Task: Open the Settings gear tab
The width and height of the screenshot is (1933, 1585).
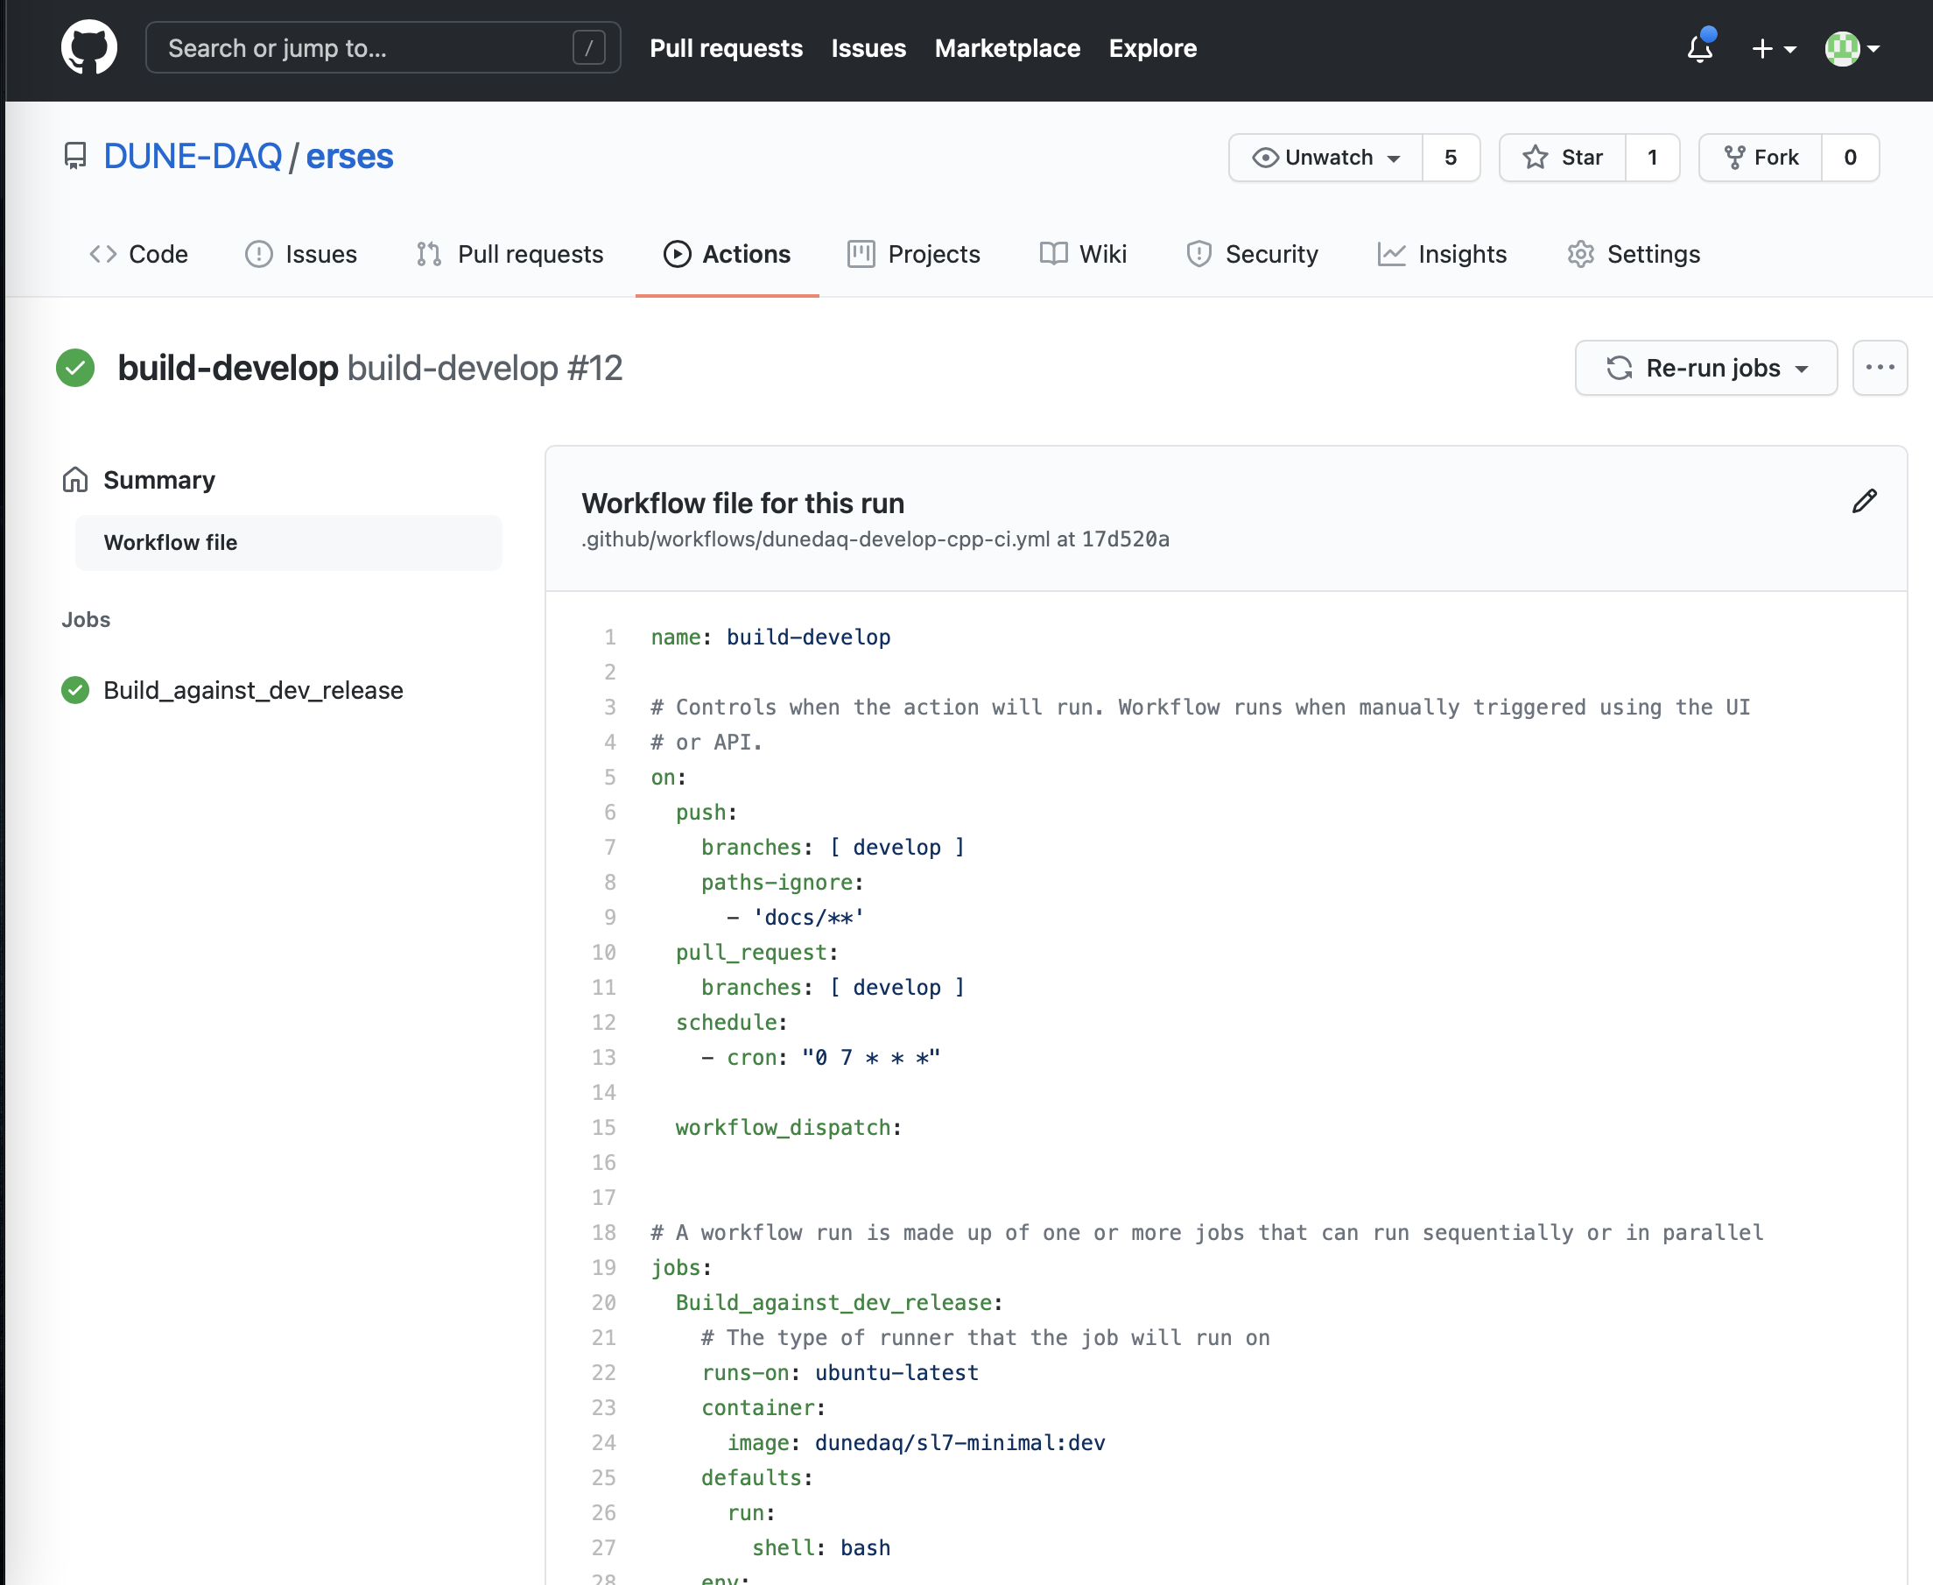Action: coord(1634,254)
